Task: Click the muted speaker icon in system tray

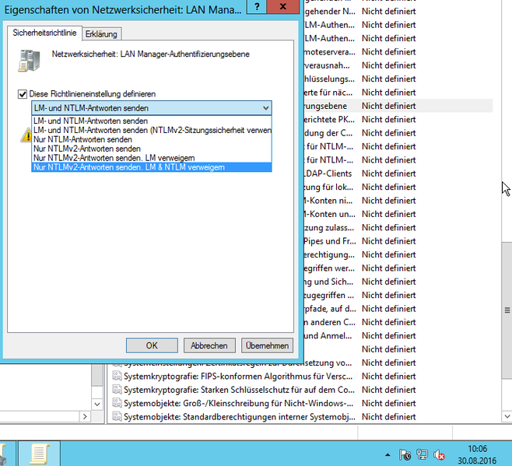Action: pyautogui.click(x=440, y=455)
